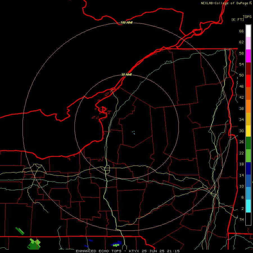
Task: Click the TOPS legend title
Action: [x=247, y=17]
